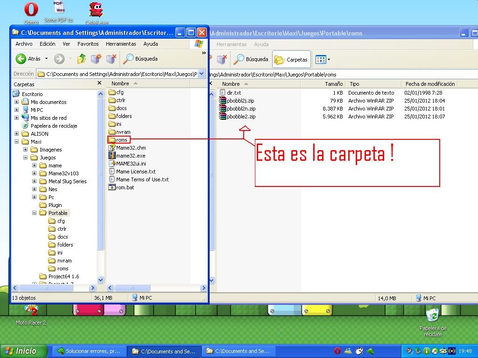Select the ctrlr folder in file list
478x358 pixels.
[117, 100]
